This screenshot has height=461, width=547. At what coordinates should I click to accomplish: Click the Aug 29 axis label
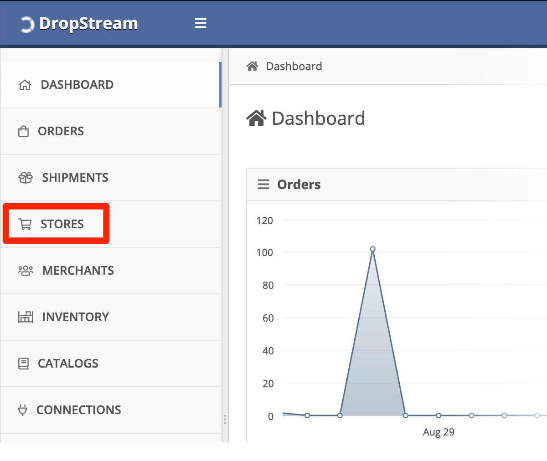(x=439, y=432)
